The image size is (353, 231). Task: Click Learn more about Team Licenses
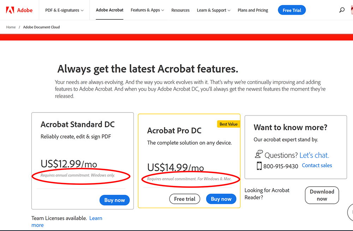click(x=96, y=218)
